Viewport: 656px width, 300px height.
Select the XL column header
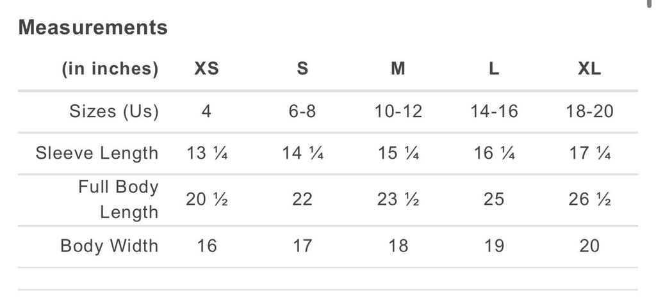point(589,69)
